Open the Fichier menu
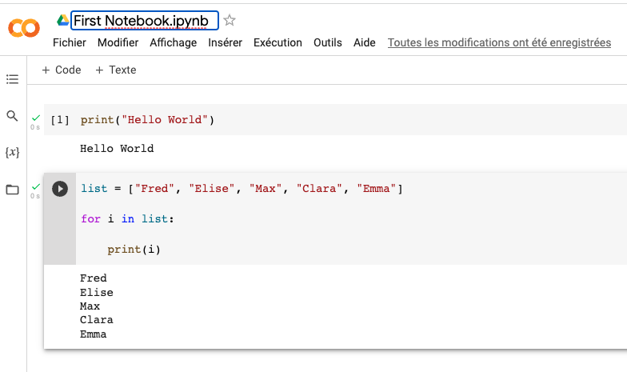 (69, 43)
